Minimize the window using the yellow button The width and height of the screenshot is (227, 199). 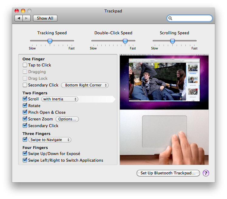coord(23,11)
